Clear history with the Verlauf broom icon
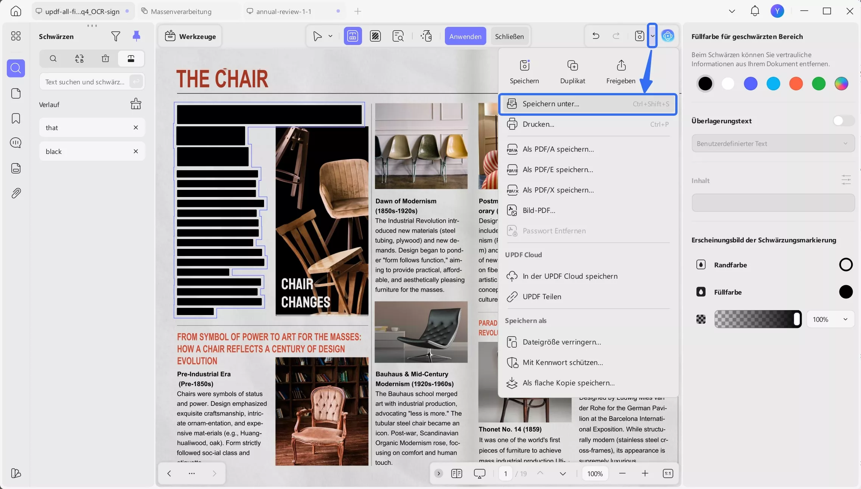Viewport: 861px width, 489px height. click(x=136, y=104)
